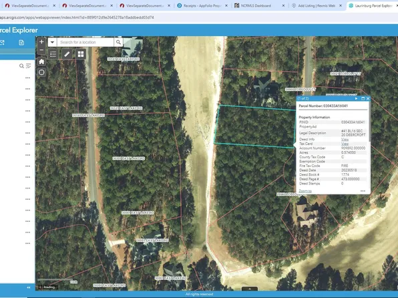Screen dimensions: 398x298
Task: Expand the attribute table at bottom
Action: pyautogui.click(x=250, y=289)
